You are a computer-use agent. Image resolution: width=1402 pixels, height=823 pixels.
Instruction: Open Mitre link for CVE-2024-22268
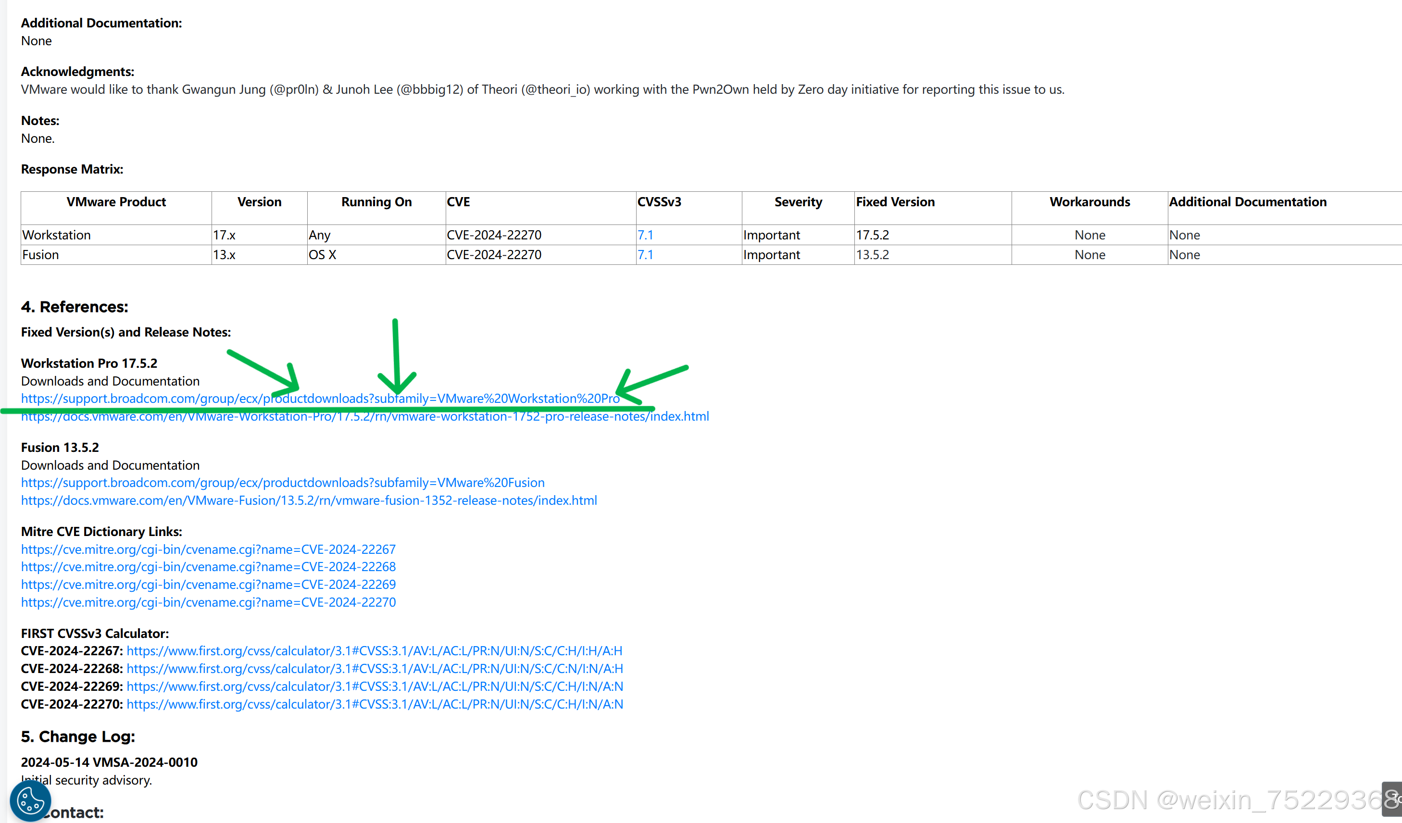click(x=208, y=567)
